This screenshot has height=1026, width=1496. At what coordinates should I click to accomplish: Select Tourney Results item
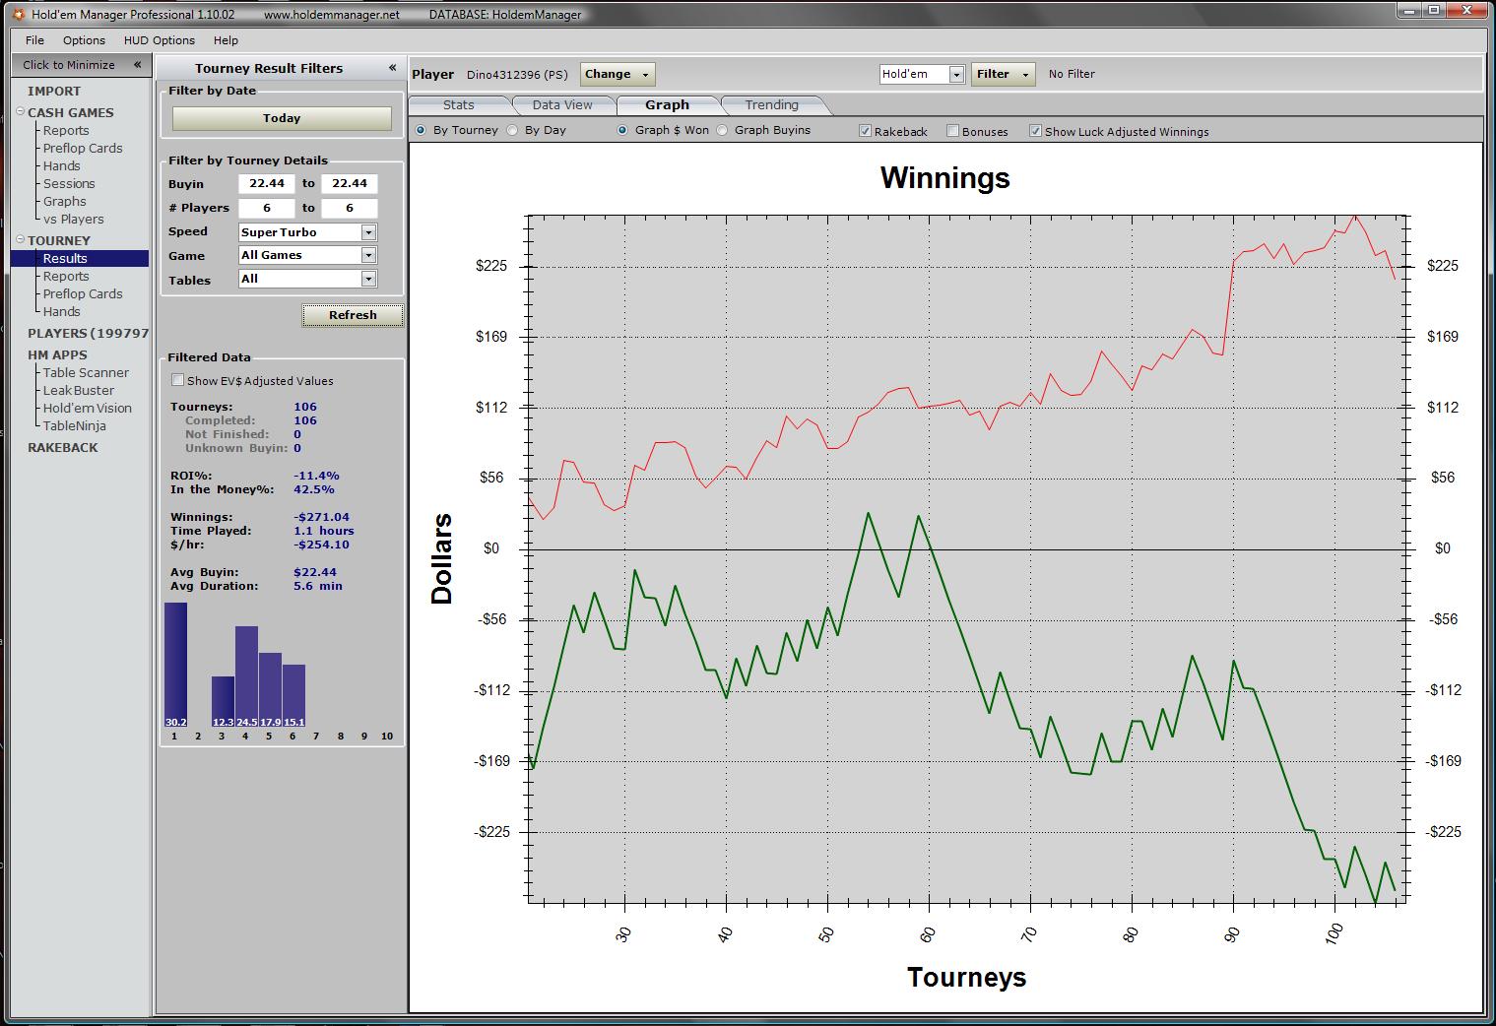[x=80, y=258]
